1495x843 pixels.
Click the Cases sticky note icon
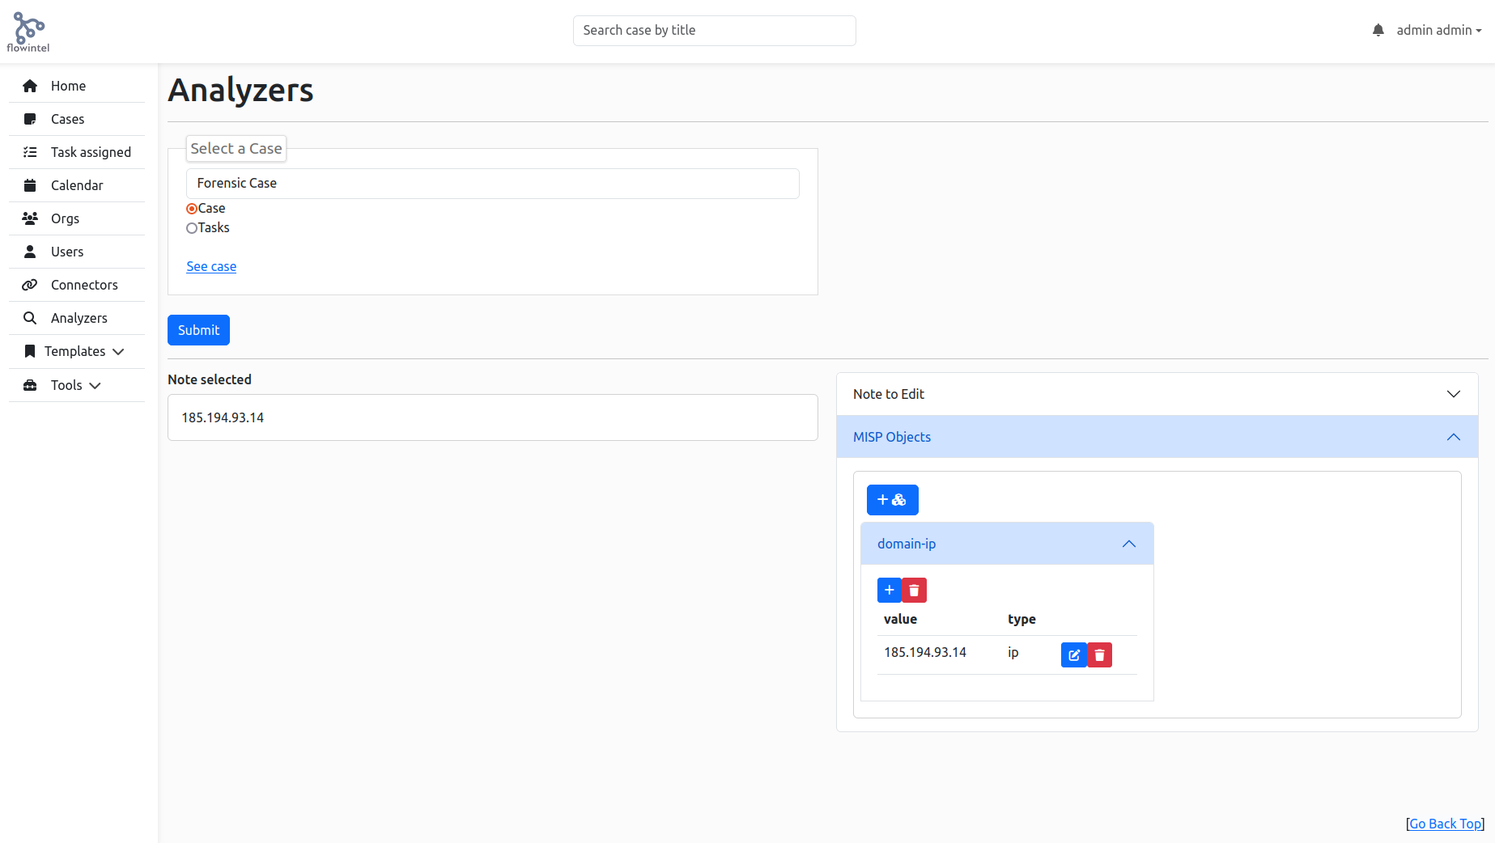tap(30, 119)
